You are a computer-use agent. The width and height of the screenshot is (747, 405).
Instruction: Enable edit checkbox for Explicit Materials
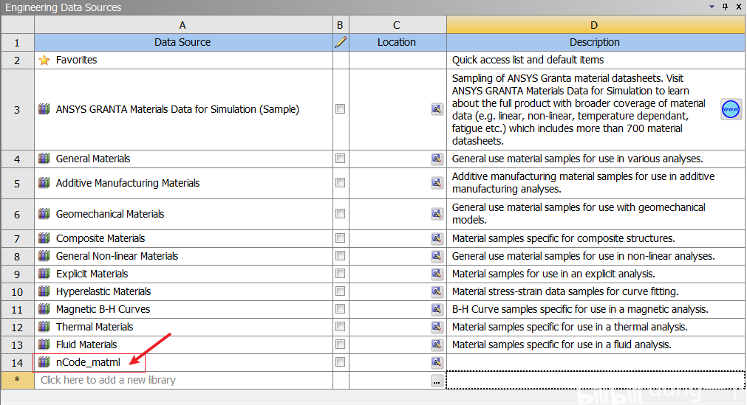(340, 274)
